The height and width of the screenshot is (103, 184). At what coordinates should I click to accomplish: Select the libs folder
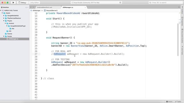click(x=13, y=29)
